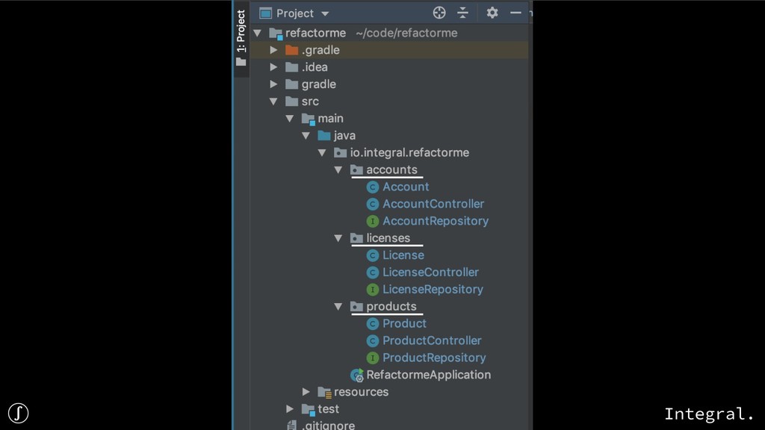Collapse the accounts package arrow
Screen dimensions: 765x430
point(338,169)
